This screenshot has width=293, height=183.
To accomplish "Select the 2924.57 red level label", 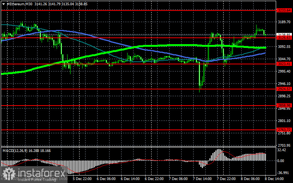I will [x=284, y=89].
